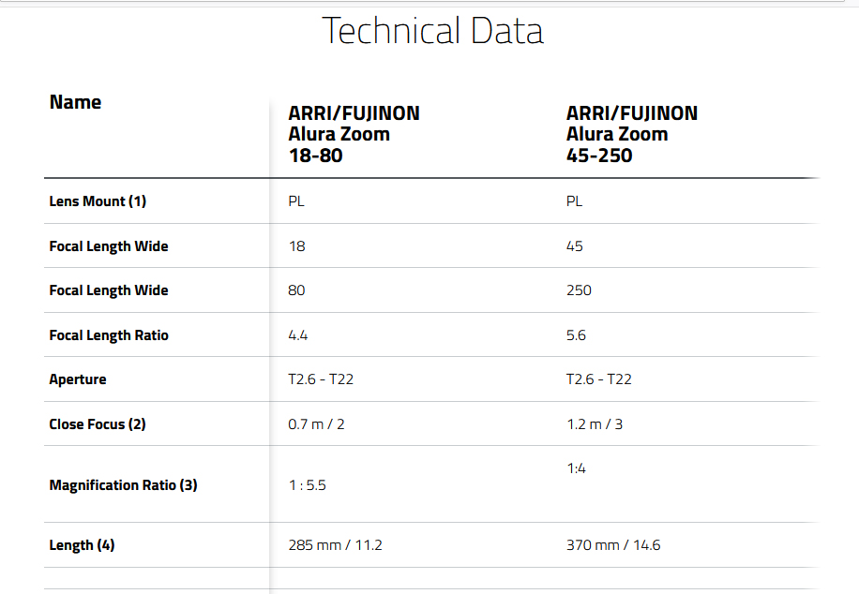Viewport: 859px width, 594px height.
Task: Click the 4.4 focal ratio value
Action: (x=298, y=335)
